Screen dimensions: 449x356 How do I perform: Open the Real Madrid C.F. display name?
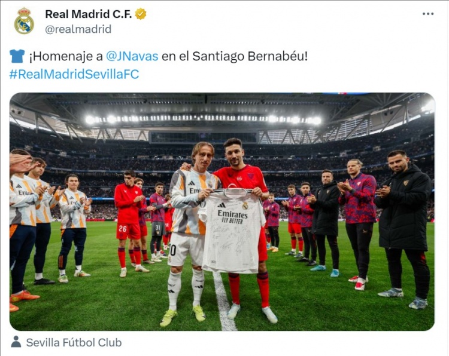89,14
